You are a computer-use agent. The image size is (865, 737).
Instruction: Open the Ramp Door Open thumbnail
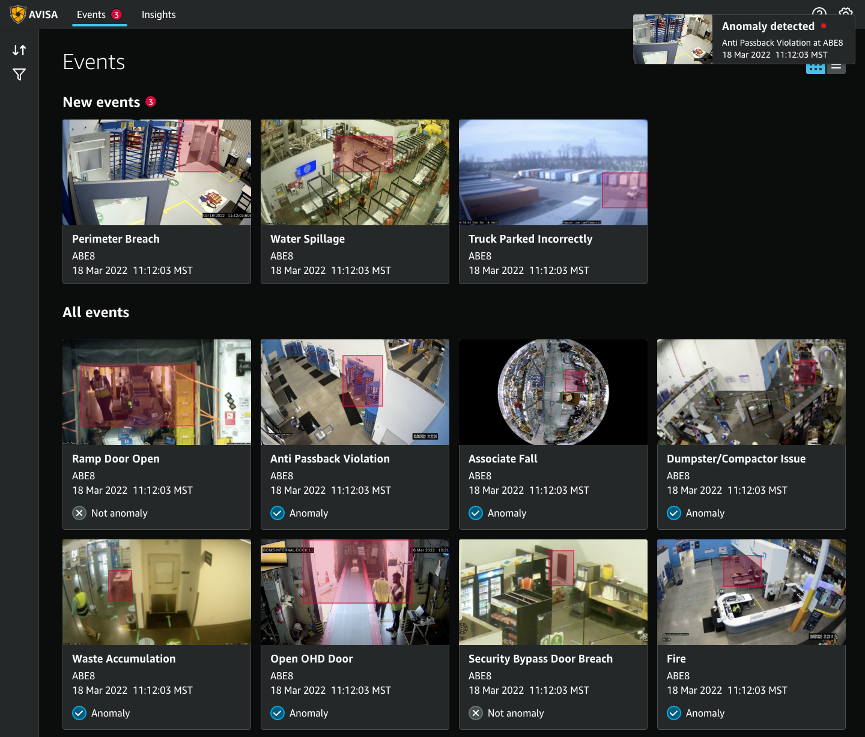[x=157, y=392]
